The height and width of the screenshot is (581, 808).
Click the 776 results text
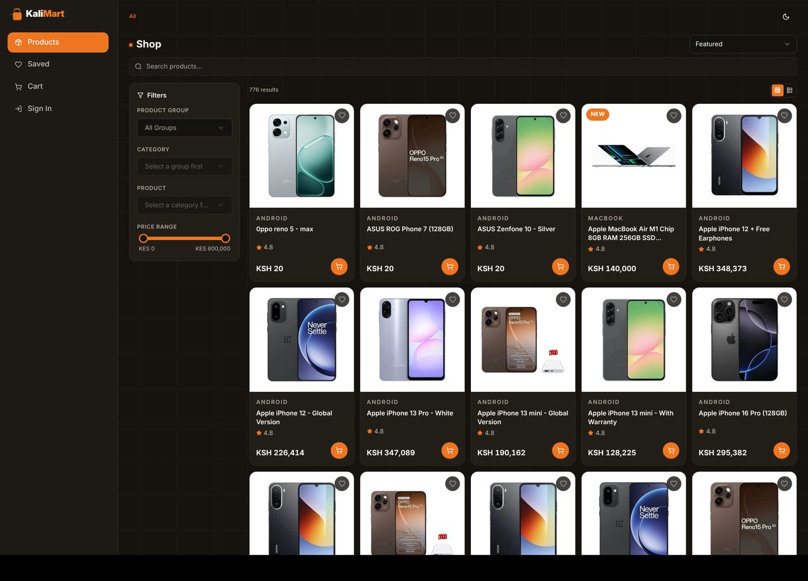click(264, 90)
